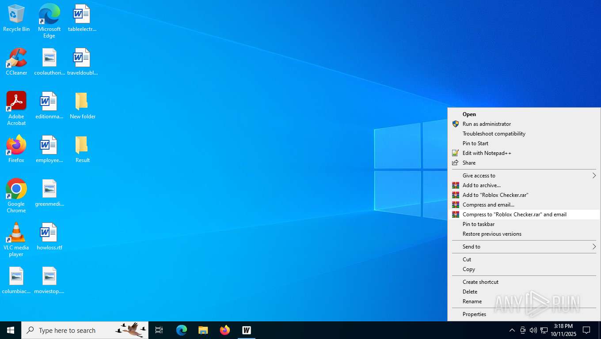Viewport: 601px width, 339px height.
Task: Open Firefox from the taskbar
Action: coord(225,330)
